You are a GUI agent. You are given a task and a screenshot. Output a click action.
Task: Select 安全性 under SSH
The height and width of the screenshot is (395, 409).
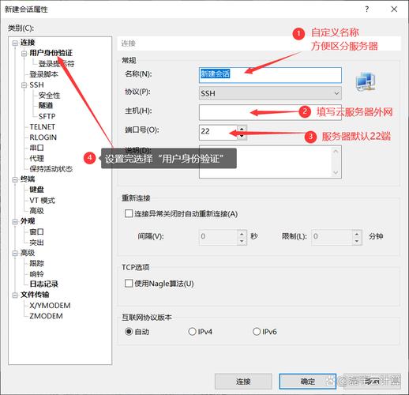pyautogui.click(x=49, y=96)
